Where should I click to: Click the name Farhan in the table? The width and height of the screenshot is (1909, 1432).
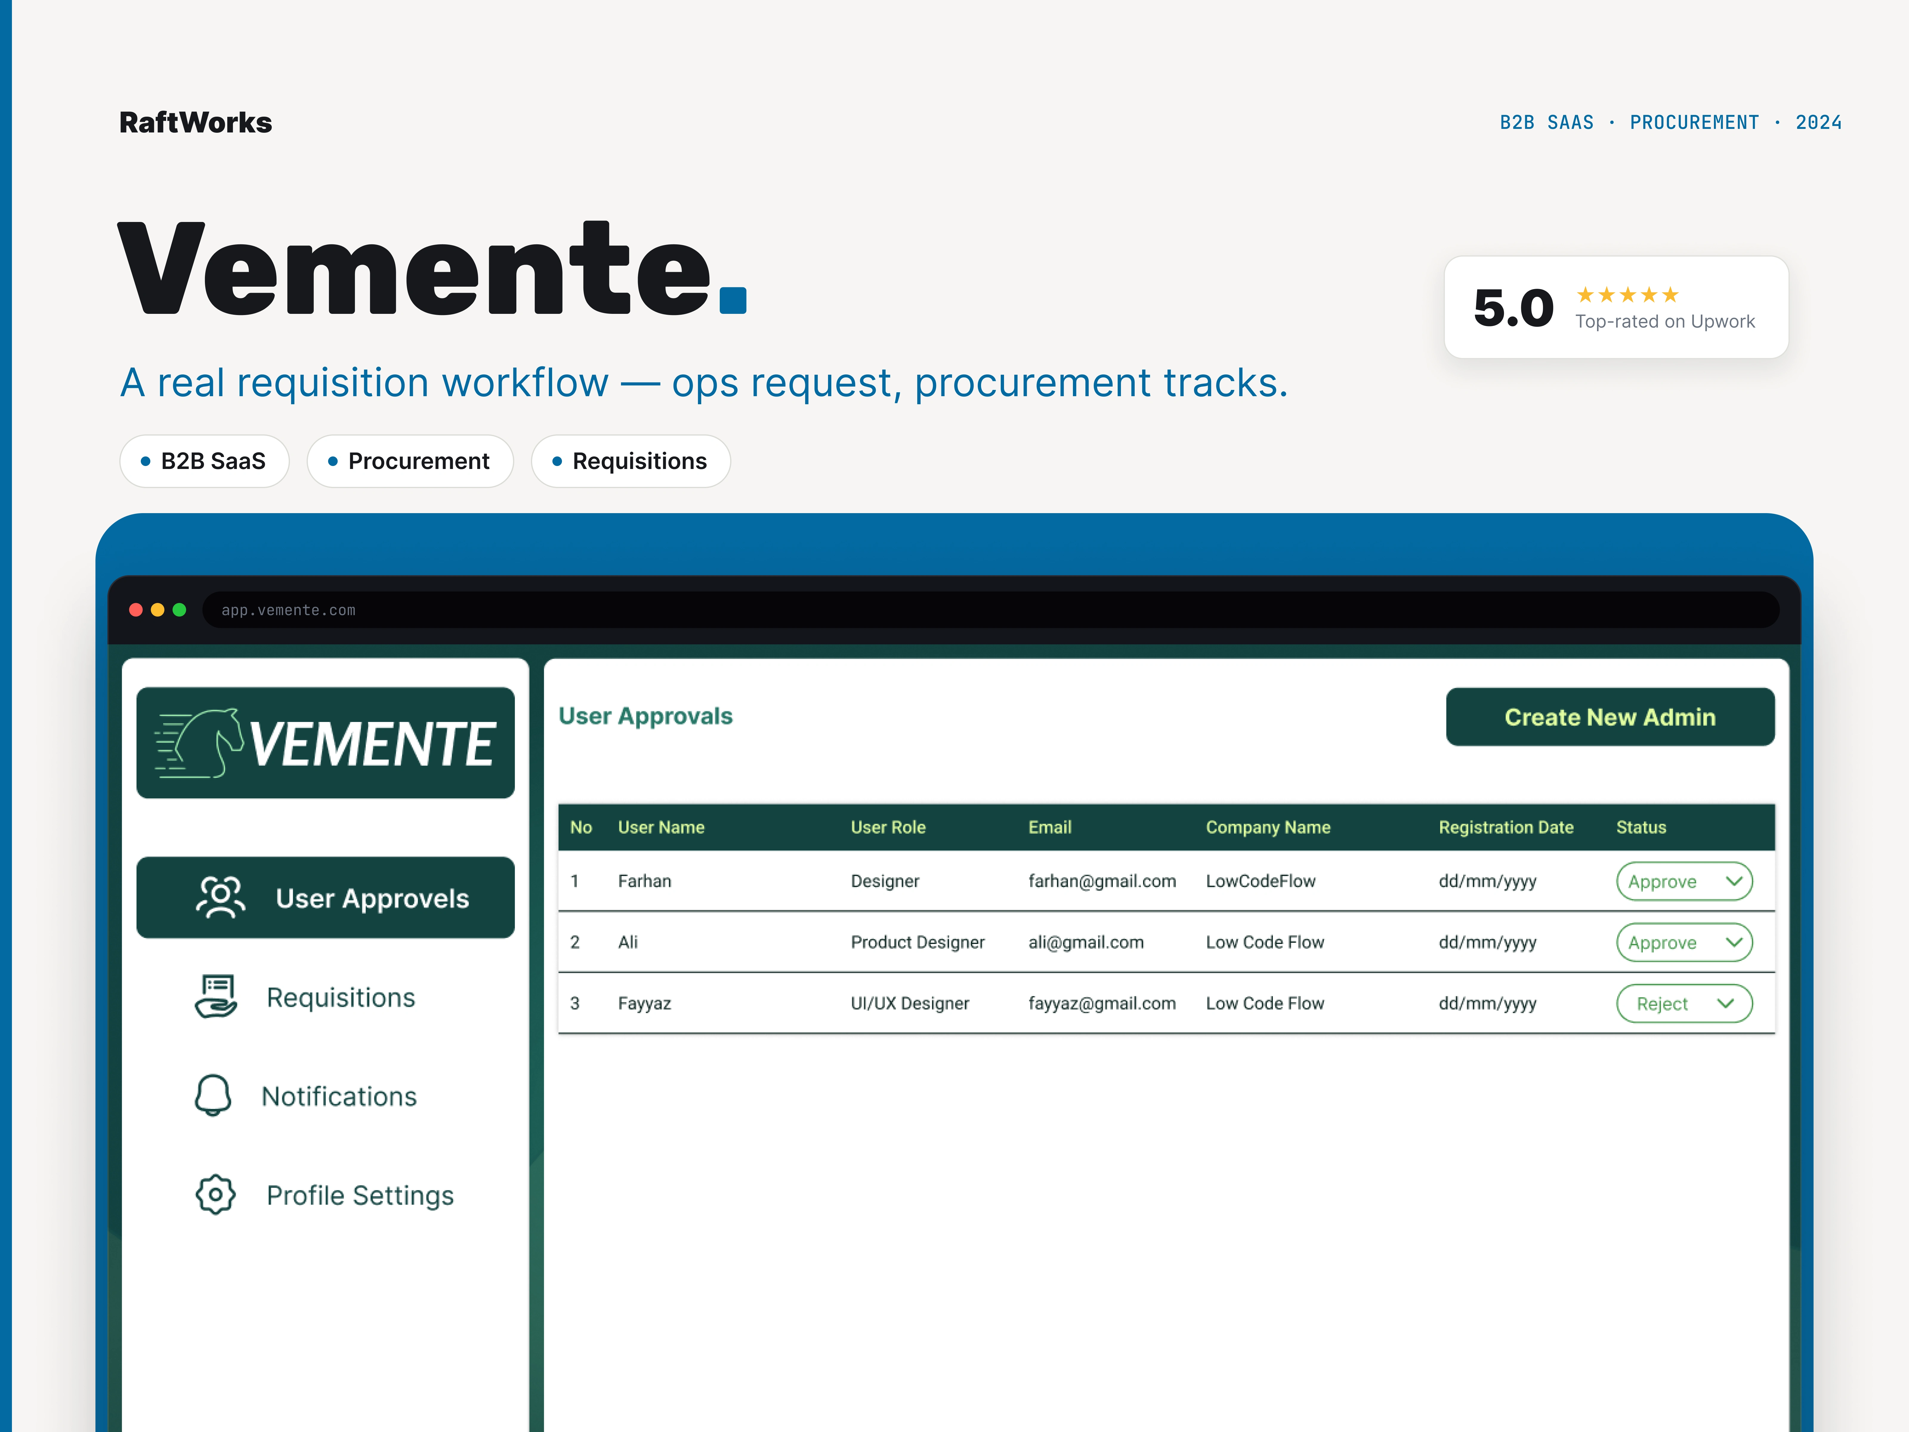pos(645,881)
